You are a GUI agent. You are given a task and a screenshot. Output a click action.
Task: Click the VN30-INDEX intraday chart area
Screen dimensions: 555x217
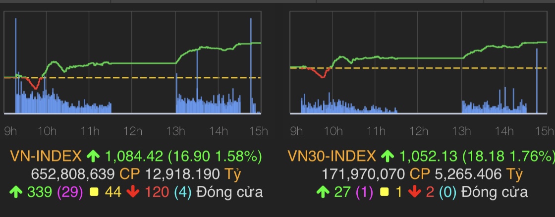click(419, 62)
